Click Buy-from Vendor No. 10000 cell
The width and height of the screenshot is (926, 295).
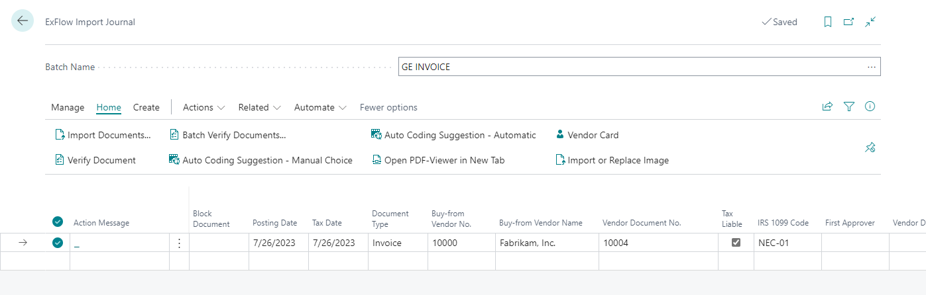click(461, 243)
